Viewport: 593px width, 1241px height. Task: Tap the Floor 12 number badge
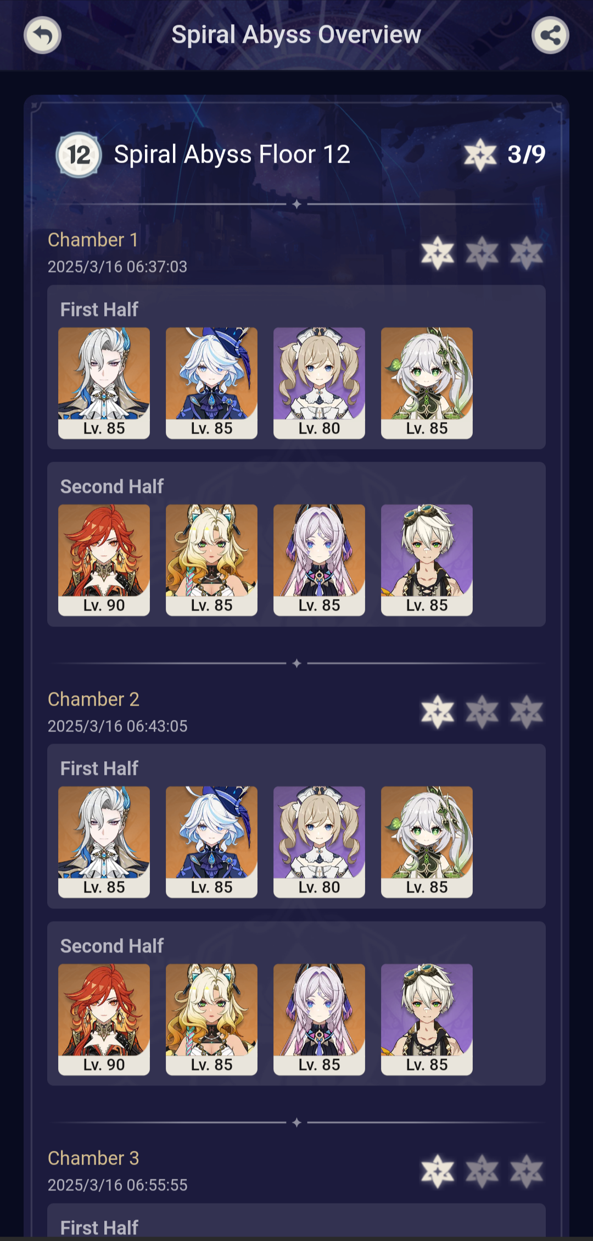(x=79, y=154)
